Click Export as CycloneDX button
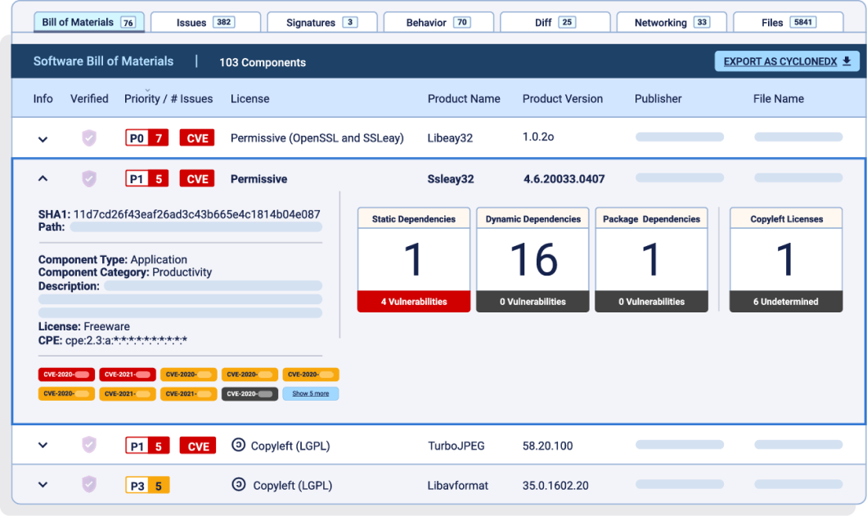 click(x=787, y=61)
